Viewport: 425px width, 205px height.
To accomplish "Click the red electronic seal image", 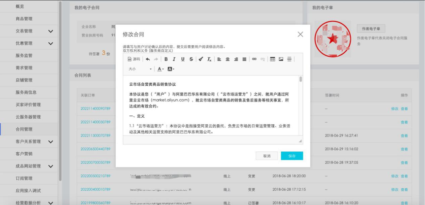I will (332, 39).
